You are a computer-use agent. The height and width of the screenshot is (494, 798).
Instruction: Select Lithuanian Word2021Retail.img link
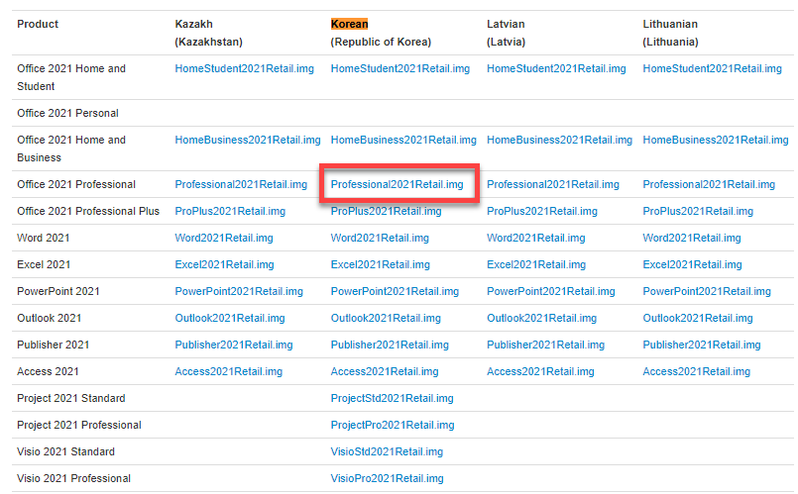pos(692,238)
